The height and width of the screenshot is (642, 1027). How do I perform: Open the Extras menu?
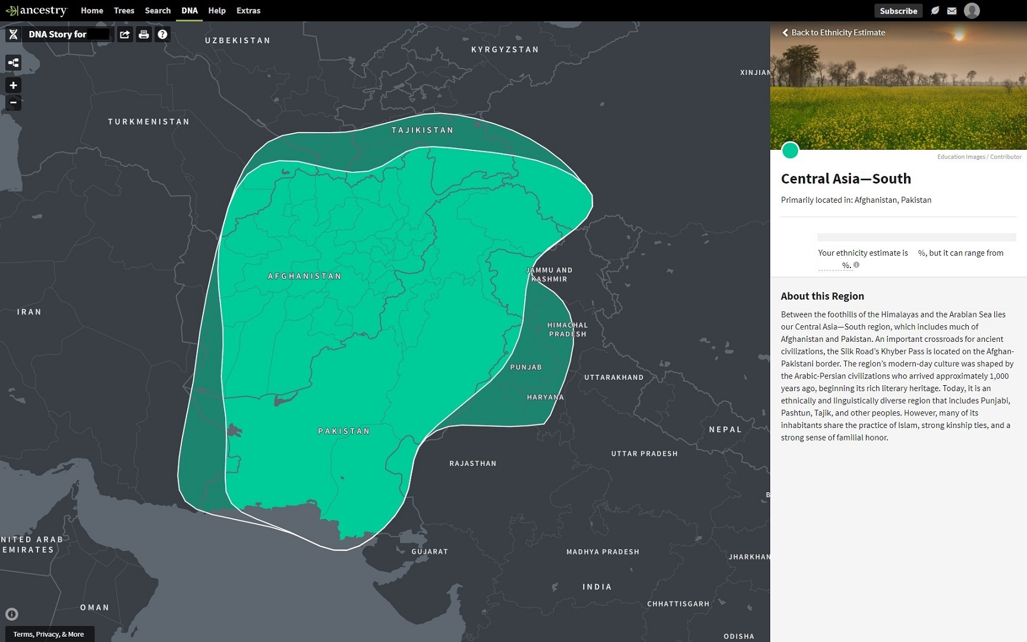tap(248, 11)
